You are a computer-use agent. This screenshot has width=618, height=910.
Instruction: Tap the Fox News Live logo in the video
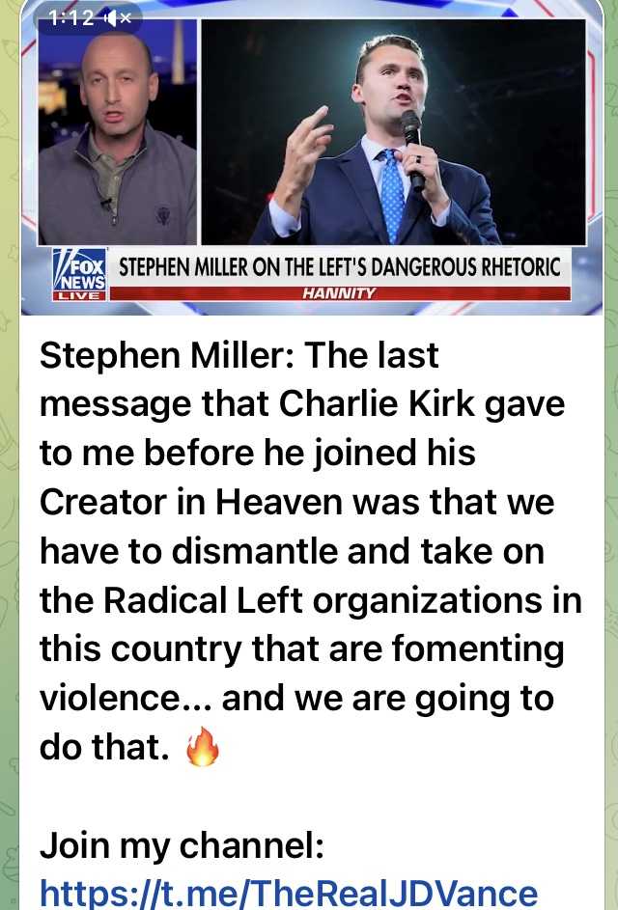tap(79, 274)
